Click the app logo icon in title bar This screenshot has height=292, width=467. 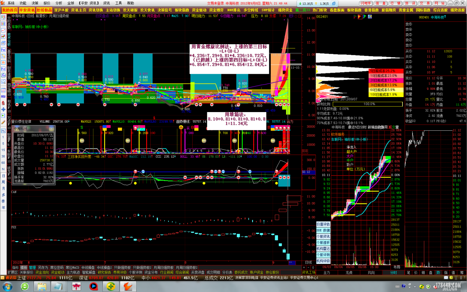3,3
